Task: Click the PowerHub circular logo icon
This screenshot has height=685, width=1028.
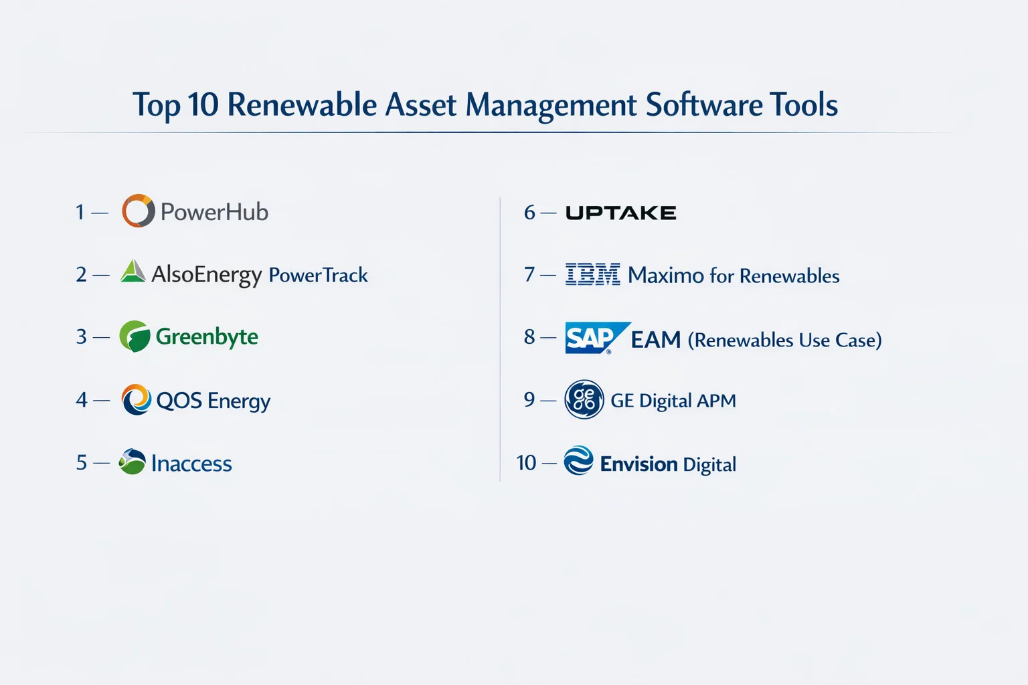Action: pos(139,211)
